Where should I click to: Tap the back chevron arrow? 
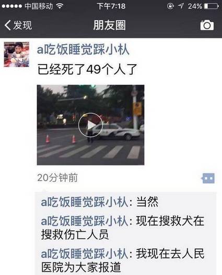7,25
